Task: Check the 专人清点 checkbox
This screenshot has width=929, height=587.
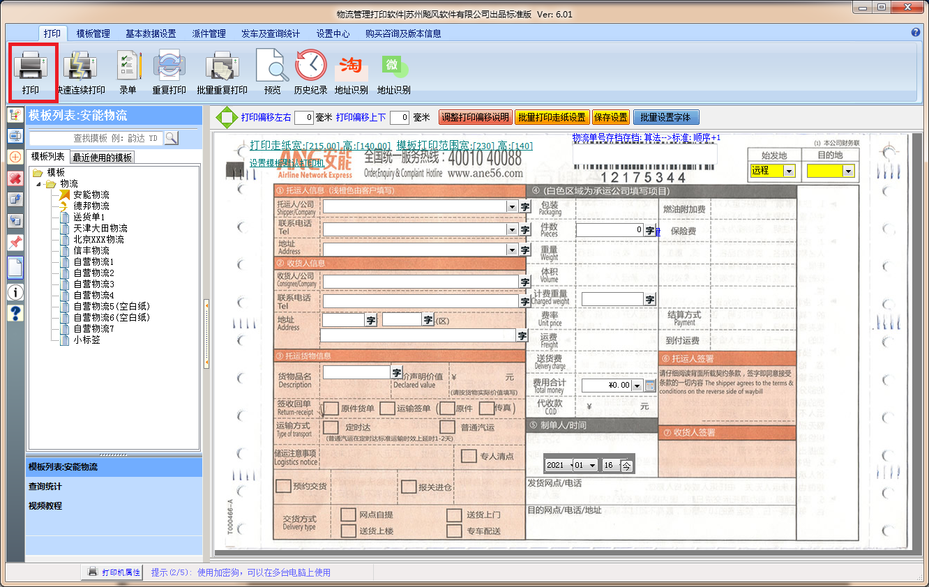Action: (x=469, y=456)
